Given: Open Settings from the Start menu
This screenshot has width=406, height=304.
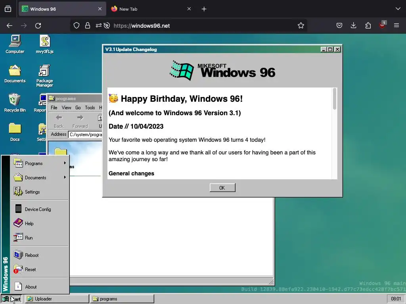Looking at the screenshot, I should click(x=39, y=192).
